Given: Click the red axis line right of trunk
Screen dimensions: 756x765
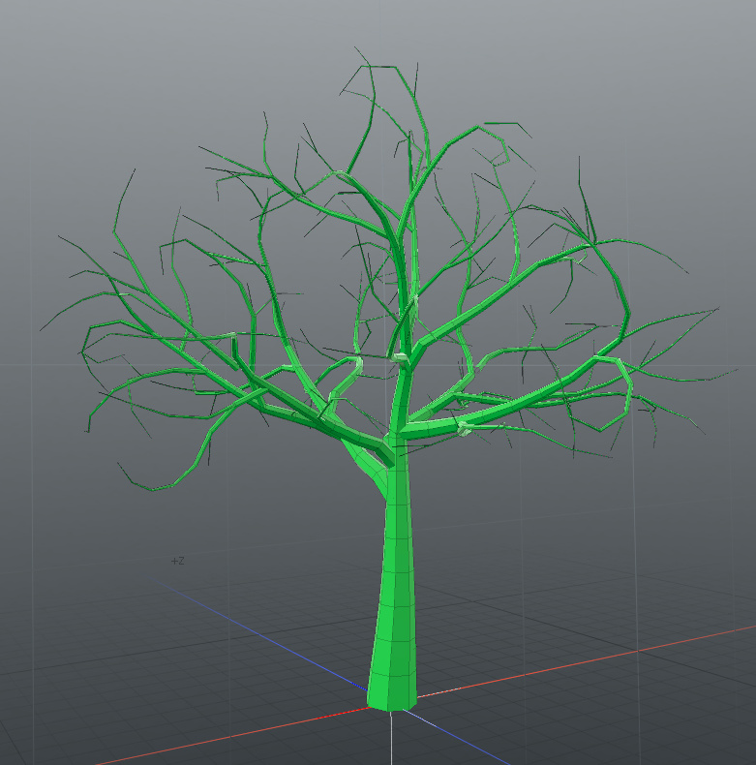Looking at the screenshot, I should [581, 661].
